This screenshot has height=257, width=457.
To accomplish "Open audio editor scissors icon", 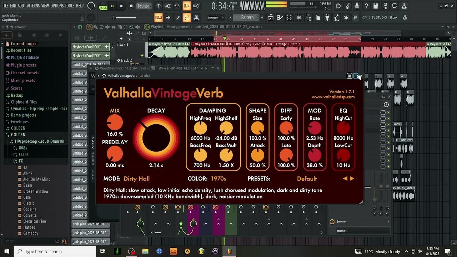I will [x=347, y=6].
